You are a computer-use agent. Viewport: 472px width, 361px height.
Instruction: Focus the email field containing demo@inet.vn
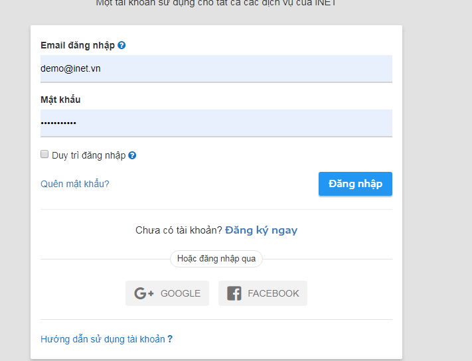(216, 68)
